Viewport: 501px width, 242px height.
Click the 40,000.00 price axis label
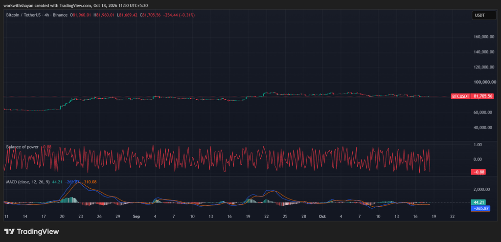point(483,128)
